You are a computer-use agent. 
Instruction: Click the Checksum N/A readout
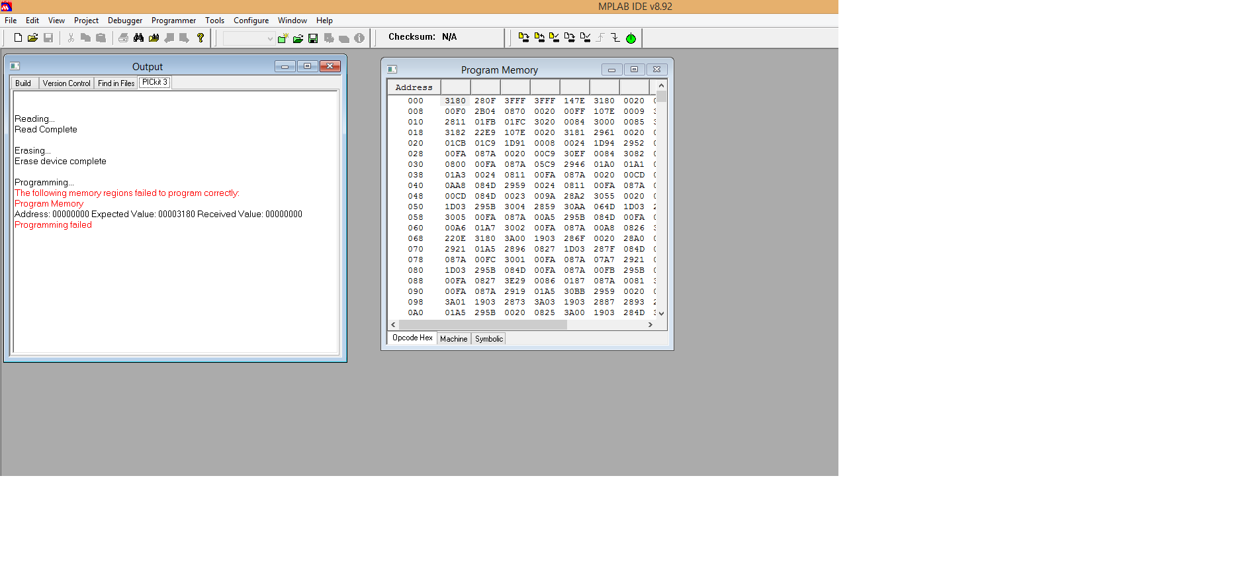coord(423,37)
